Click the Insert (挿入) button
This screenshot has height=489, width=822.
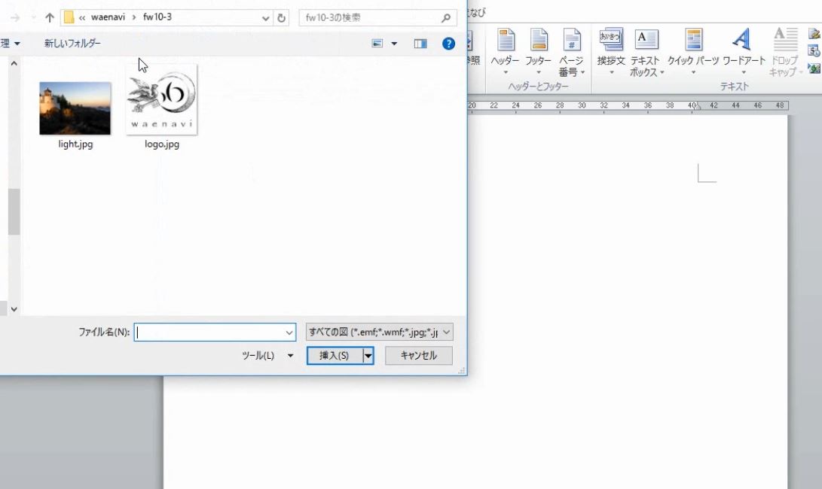coord(335,356)
